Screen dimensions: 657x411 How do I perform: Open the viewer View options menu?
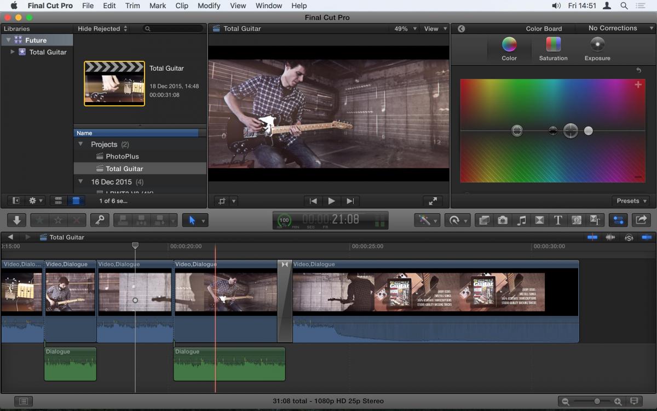[x=436, y=28]
